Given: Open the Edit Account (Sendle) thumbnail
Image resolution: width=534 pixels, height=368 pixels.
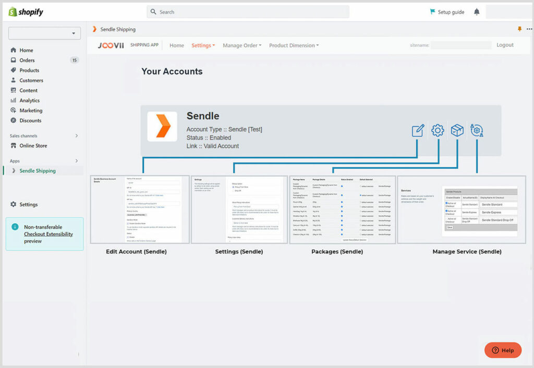Looking at the screenshot, I should [140, 210].
